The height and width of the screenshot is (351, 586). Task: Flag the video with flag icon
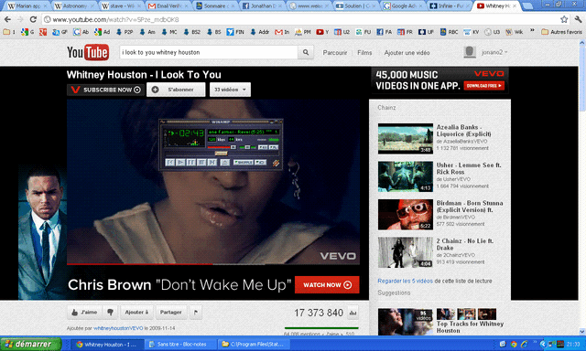[x=196, y=313]
